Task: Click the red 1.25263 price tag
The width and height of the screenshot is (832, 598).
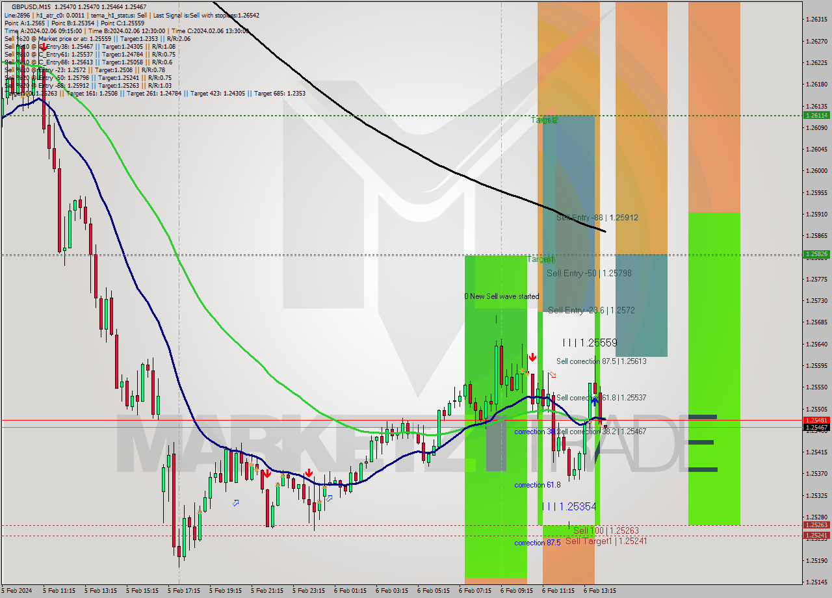Action: pyautogui.click(x=817, y=525)
